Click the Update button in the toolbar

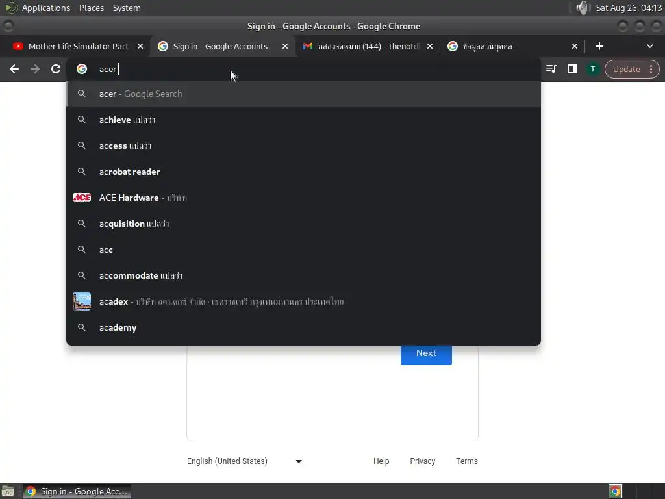click(626, 69)
